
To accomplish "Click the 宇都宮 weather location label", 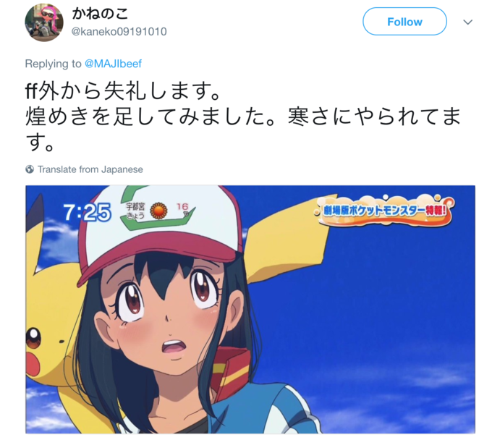I will tap(135, 206).
